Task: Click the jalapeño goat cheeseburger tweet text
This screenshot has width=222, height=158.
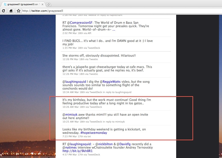Action: [107, 69]
